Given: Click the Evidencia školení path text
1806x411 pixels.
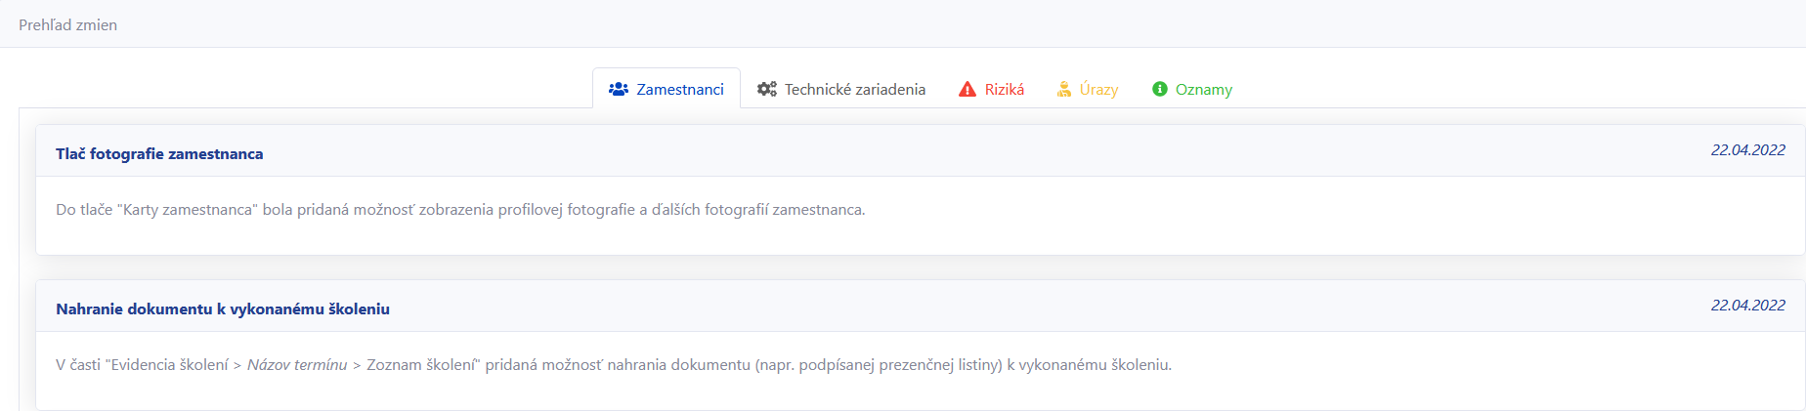Looking at the screenshot, I should 169,365.
